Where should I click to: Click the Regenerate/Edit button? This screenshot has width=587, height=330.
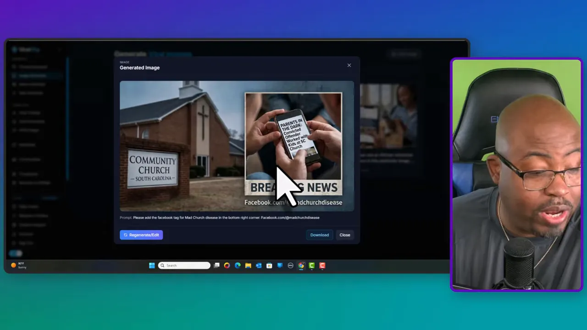[141, 235]
